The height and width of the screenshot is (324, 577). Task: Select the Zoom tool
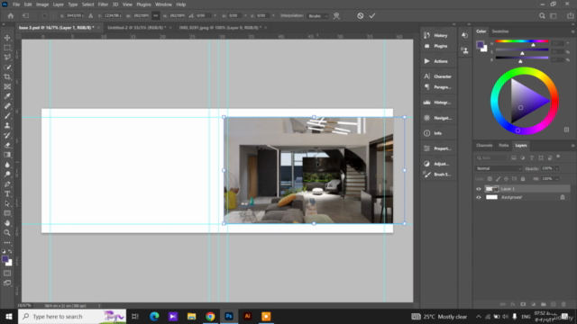coord(7,232)
